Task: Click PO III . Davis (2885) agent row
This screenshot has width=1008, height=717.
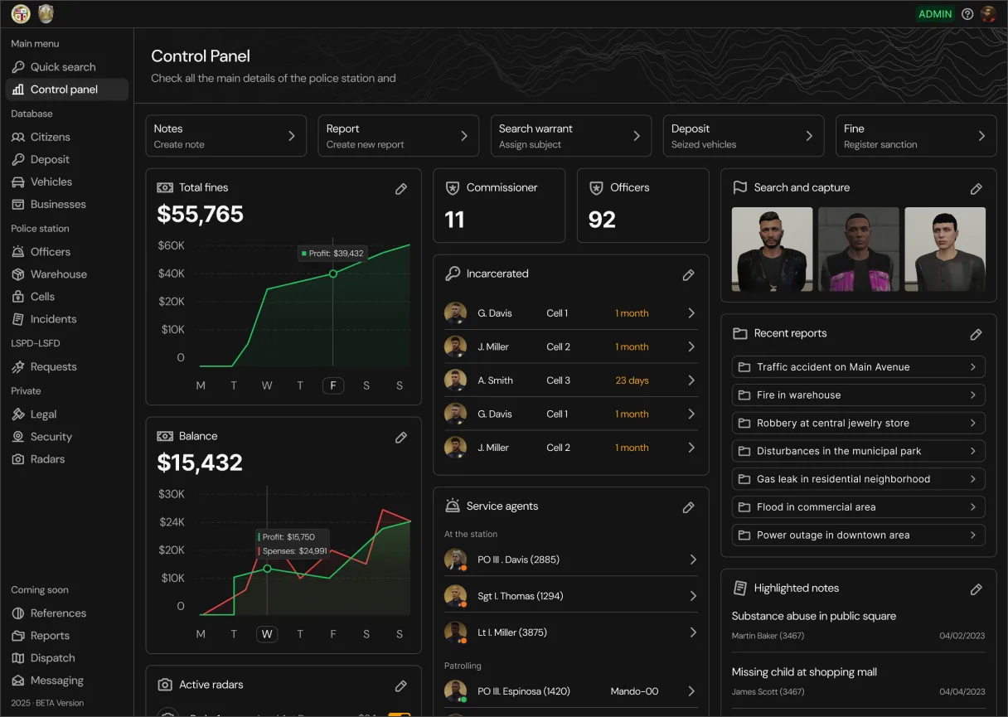Action: tap(571, 560)
